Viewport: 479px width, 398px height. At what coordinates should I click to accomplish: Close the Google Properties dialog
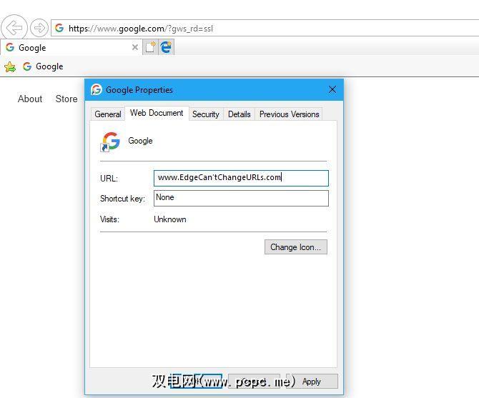[x=332, y=89]
